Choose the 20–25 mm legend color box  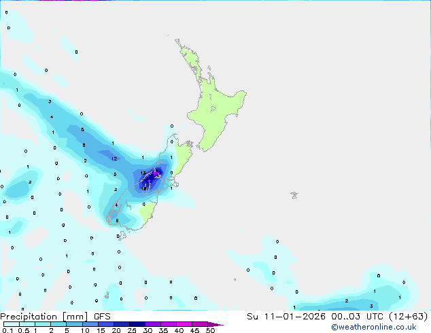121,324
